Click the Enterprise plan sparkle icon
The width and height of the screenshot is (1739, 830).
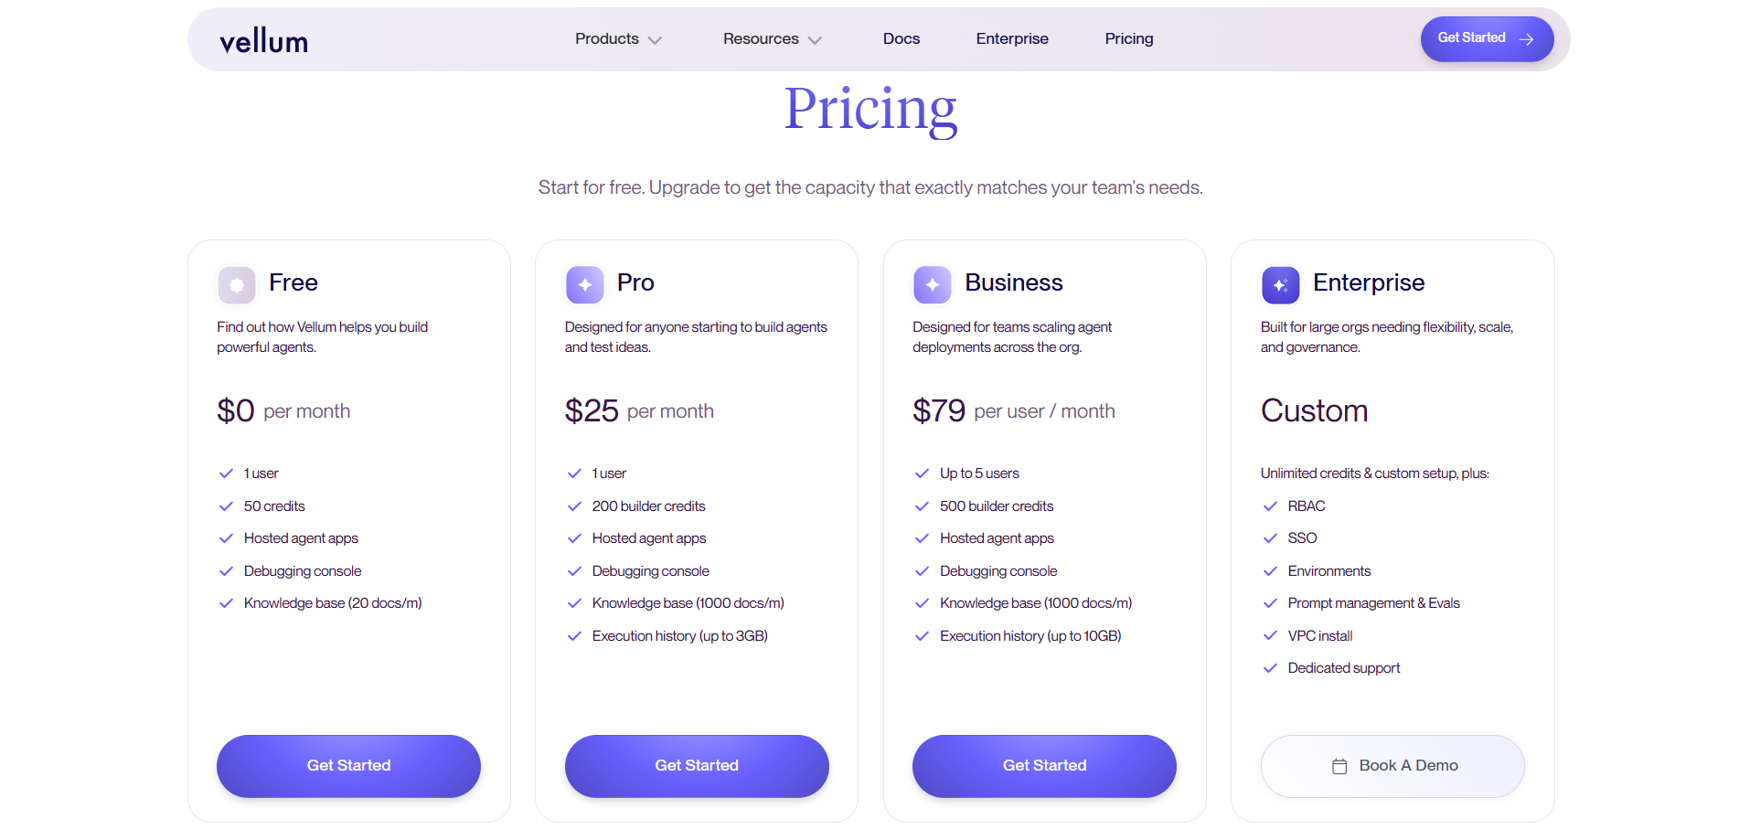1280,284
